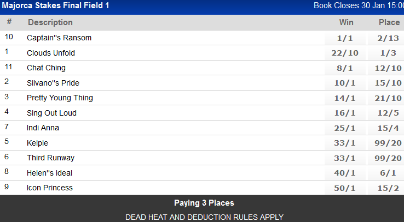Click Indi Anna win odds 25/1

[346, 128]
